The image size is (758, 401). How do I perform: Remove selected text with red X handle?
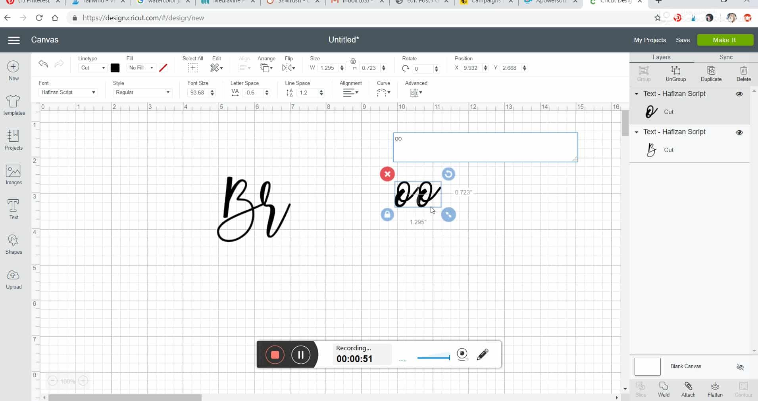pyautogui.click(x=387, y=174)
